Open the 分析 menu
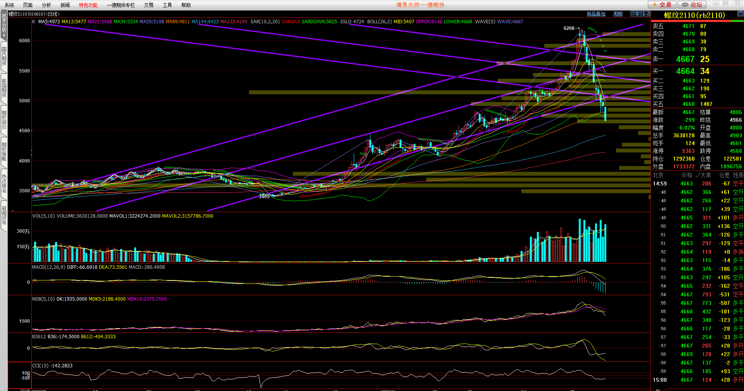 tap(46, 5)
